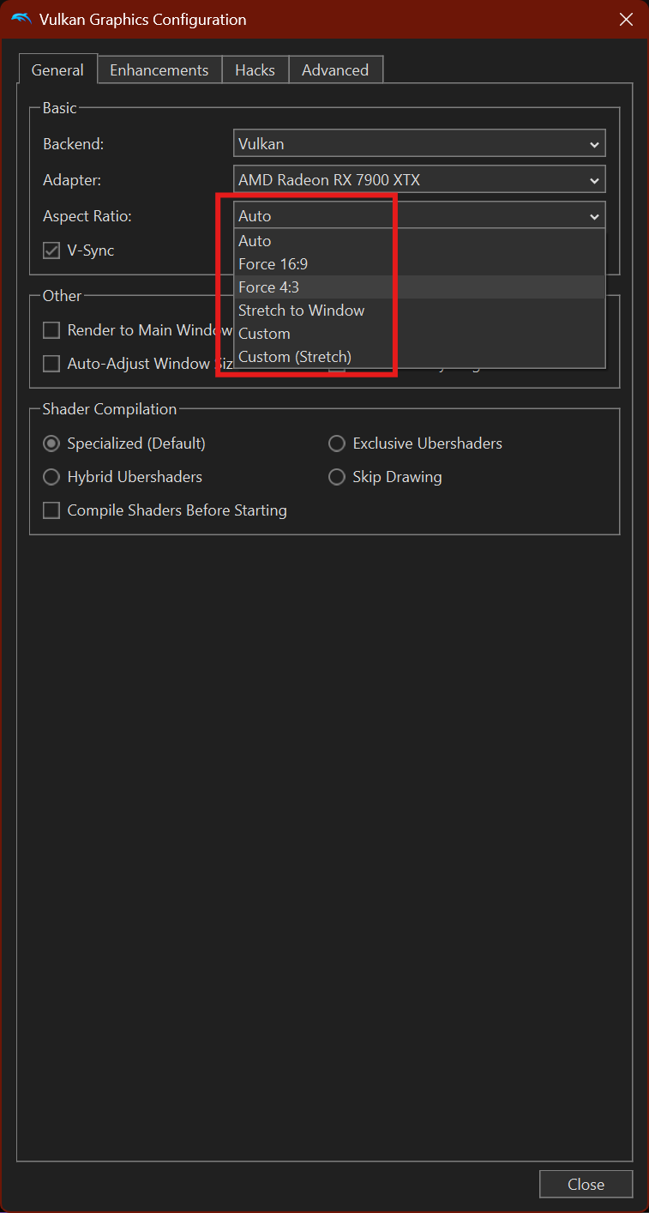Choose Exclusive Ubershaders shader mode
Image resolution: width=649 pixels, height=1213 pixels.
337,444
